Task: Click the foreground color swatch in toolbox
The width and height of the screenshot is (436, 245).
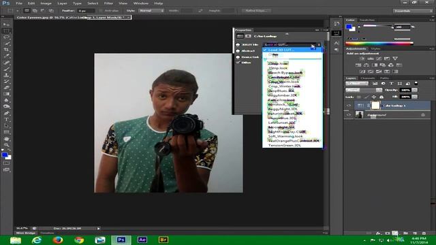Action: (x=5, y=155)
